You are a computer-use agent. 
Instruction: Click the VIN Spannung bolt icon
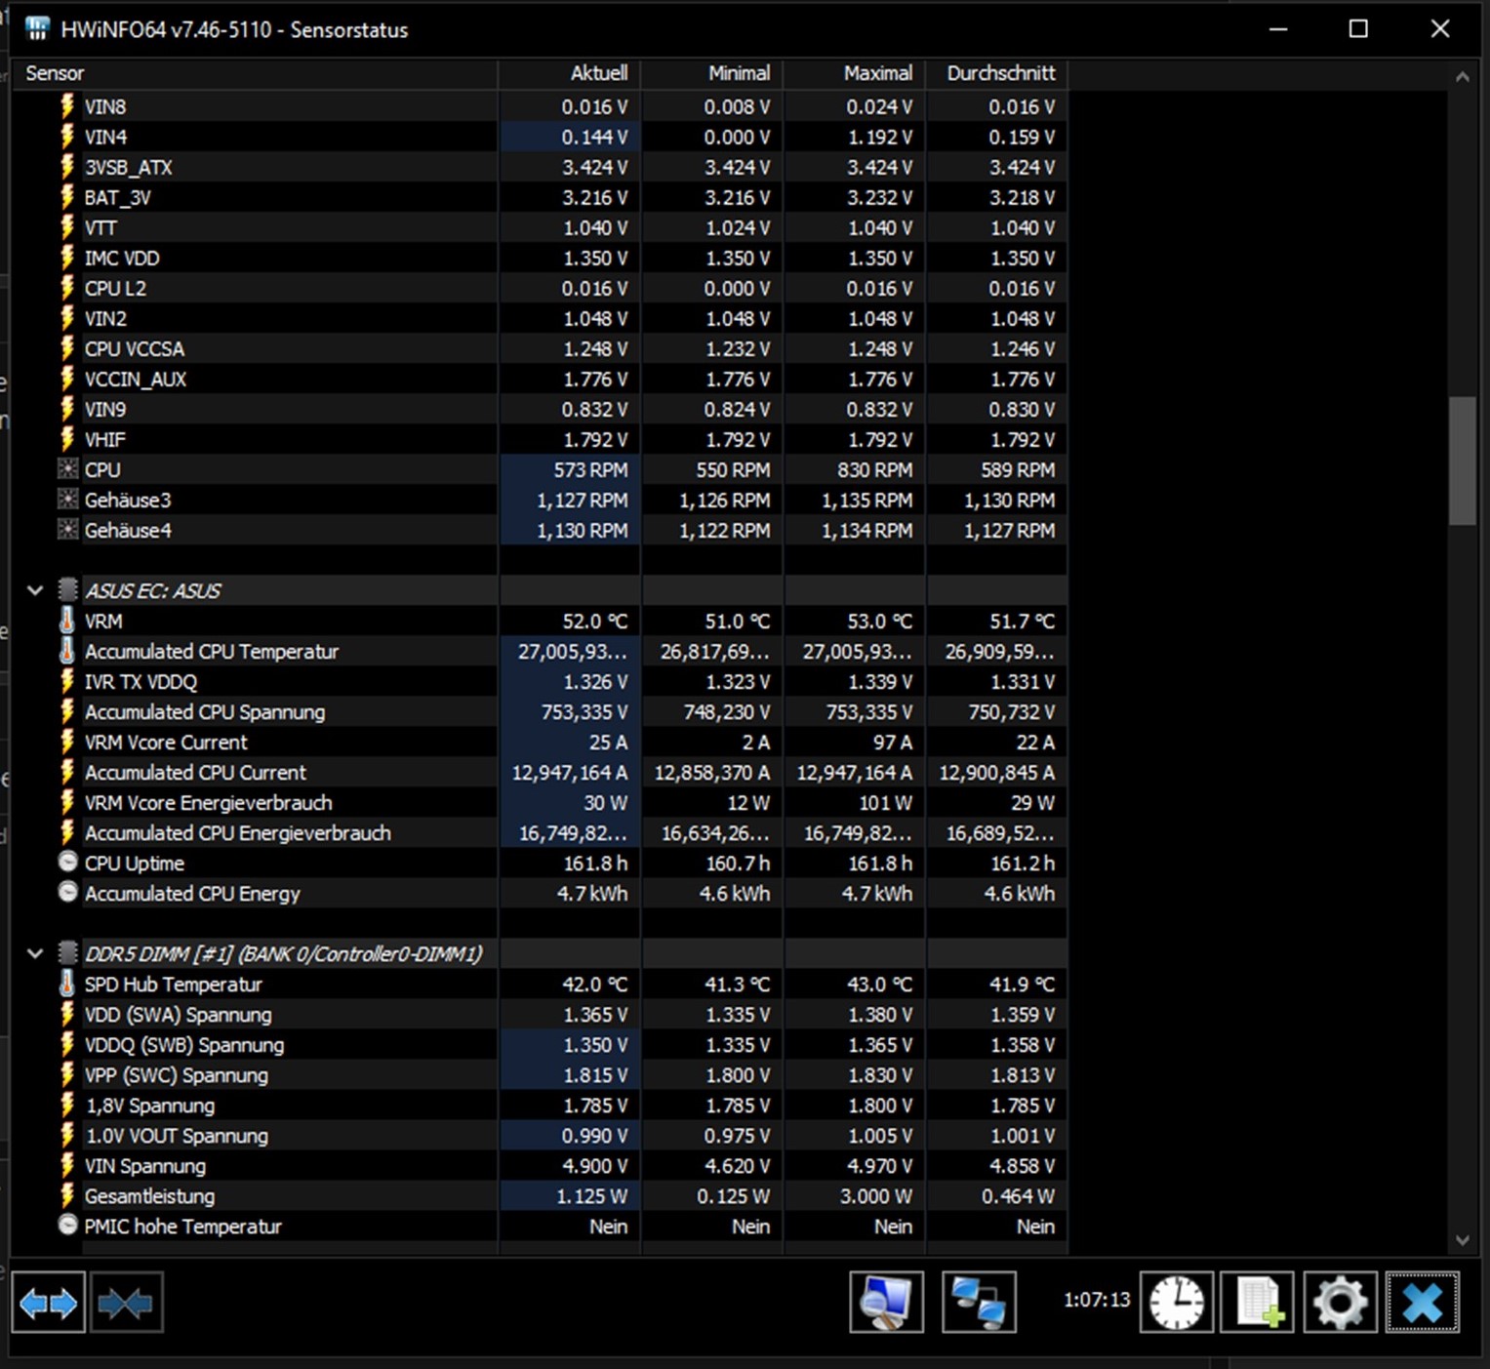67,1165
